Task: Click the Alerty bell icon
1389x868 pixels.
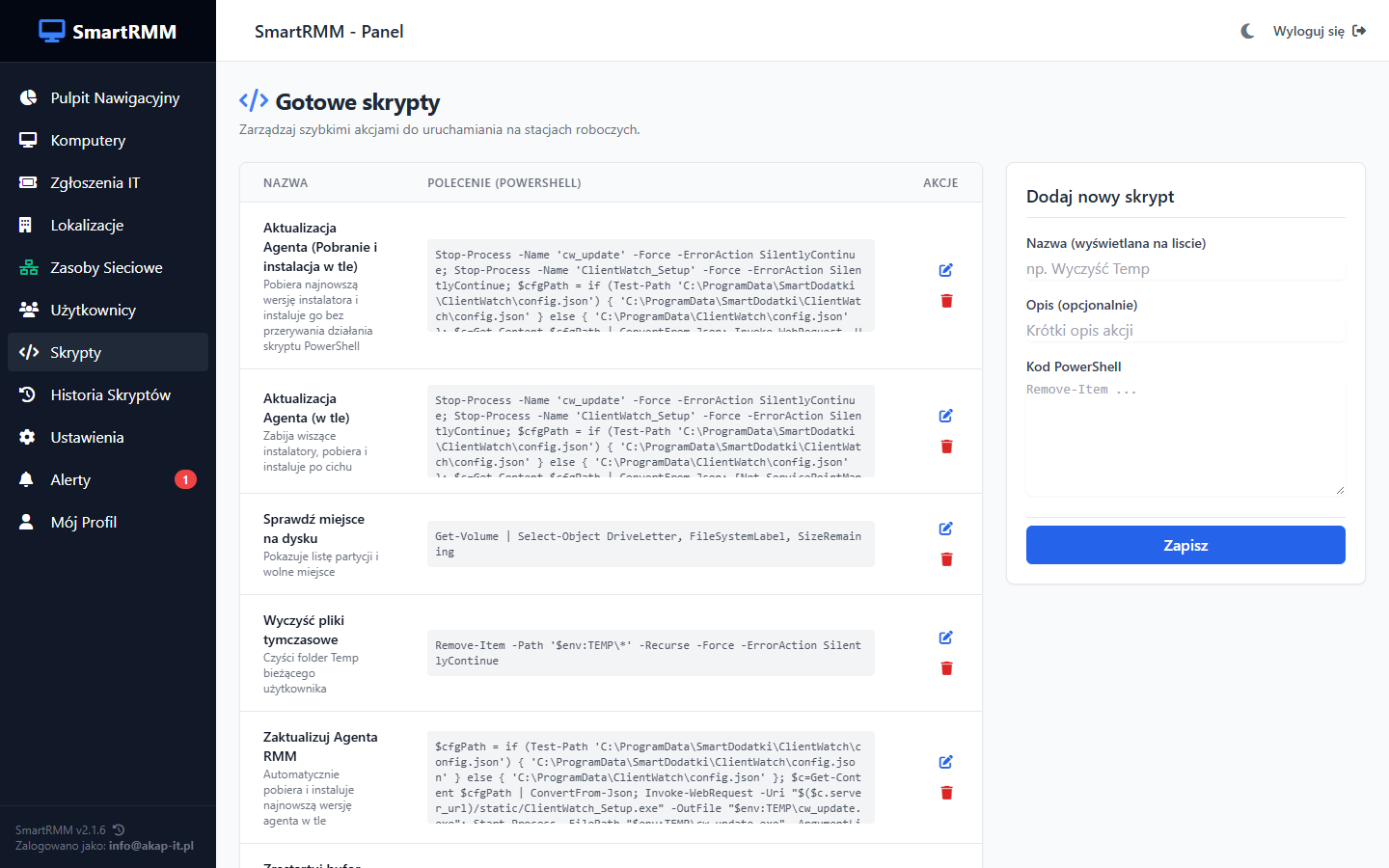Action: (x=27, y=479)
